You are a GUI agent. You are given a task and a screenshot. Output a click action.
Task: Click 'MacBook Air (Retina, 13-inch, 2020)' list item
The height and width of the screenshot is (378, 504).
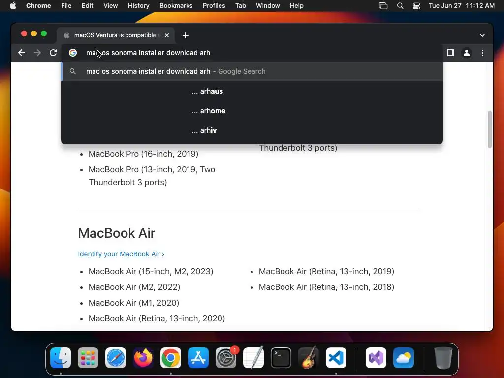point(157,318)
